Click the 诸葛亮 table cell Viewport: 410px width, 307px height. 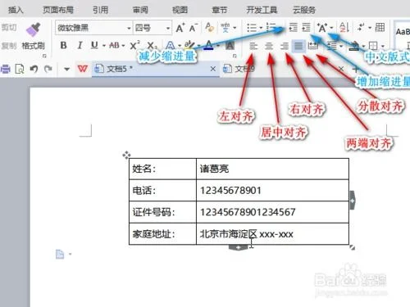[x=272, y=169]
